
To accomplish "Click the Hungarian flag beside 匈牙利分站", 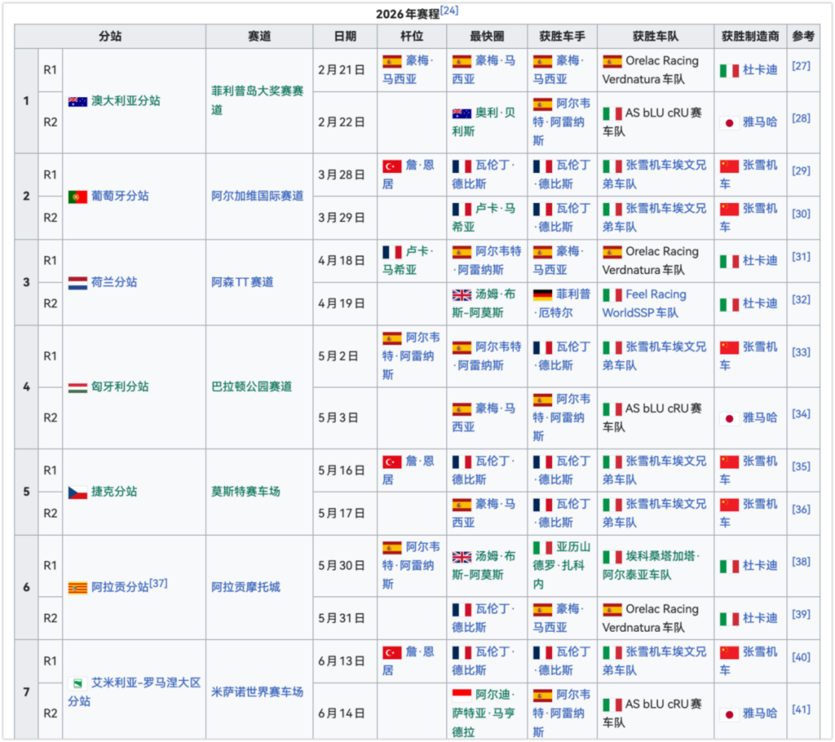I will coord(78,387).
